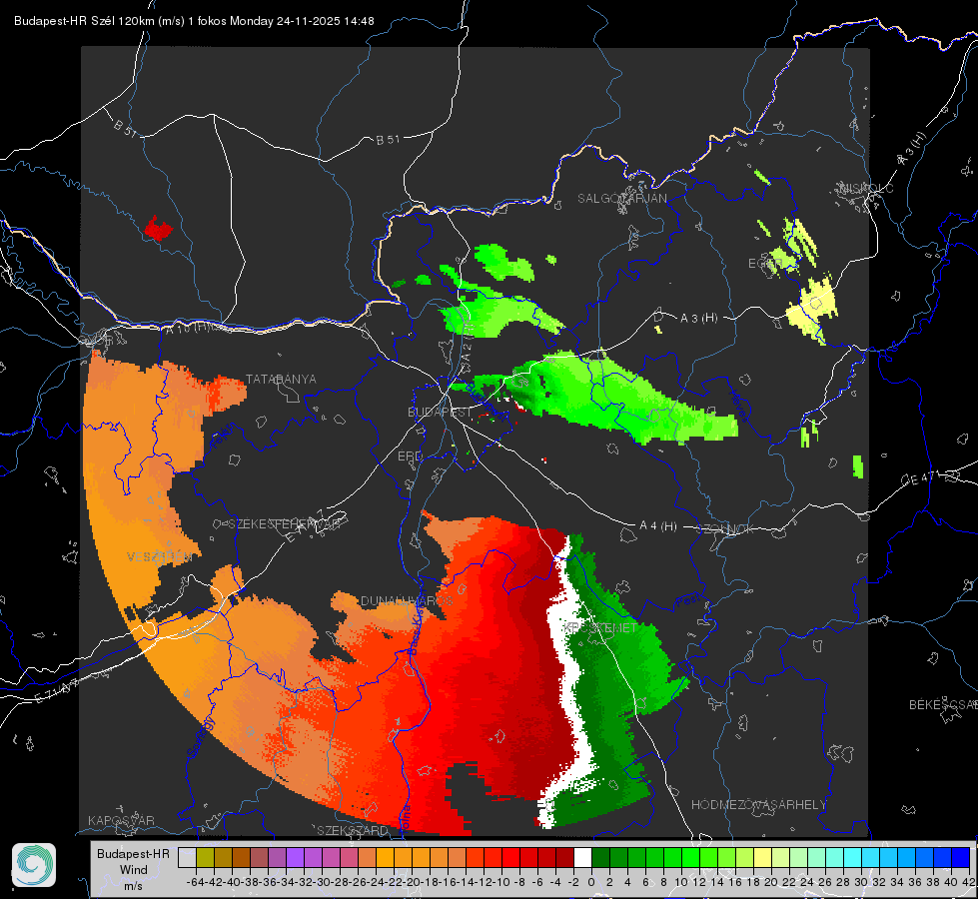Click the dark red swatch between -4 and -2
This screenshot has height=899, width=978.
pos(564,858)
